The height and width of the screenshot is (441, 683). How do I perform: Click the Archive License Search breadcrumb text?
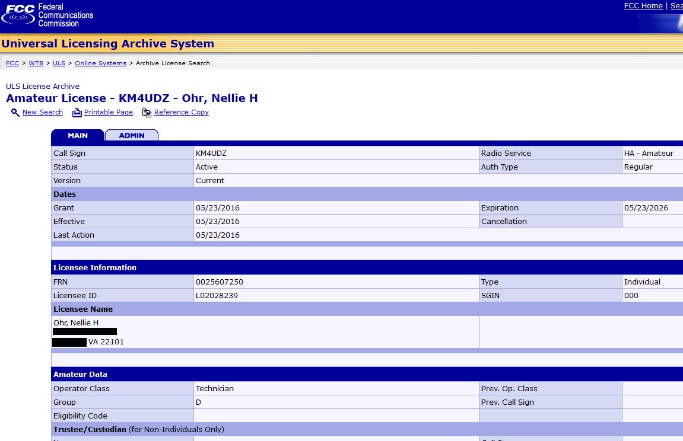(x=173, y=63)
